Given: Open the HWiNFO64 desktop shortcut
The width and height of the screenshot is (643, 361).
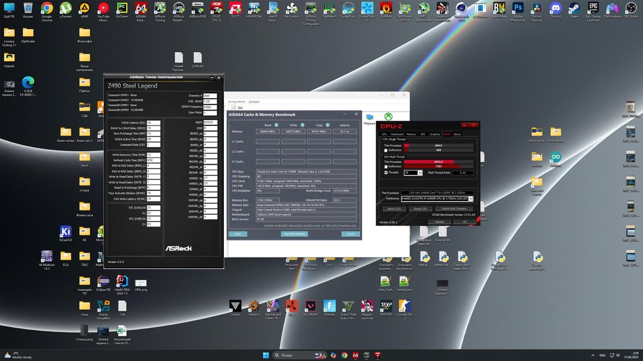Looking at the screenshot, I should point(254,10).
